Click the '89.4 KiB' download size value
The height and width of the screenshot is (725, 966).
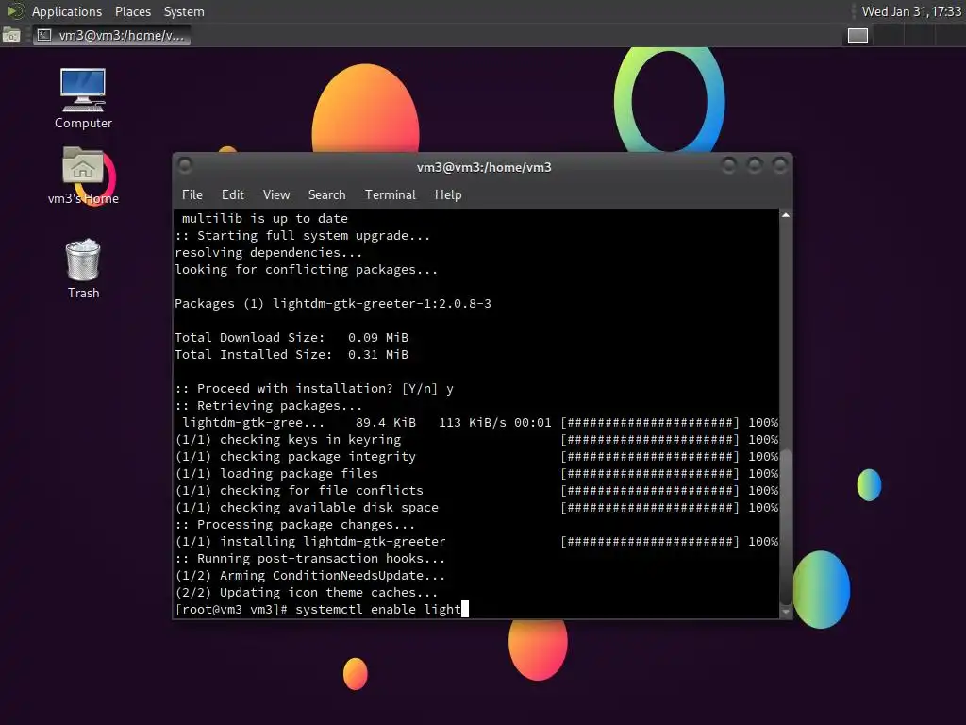tap(386, 422)
